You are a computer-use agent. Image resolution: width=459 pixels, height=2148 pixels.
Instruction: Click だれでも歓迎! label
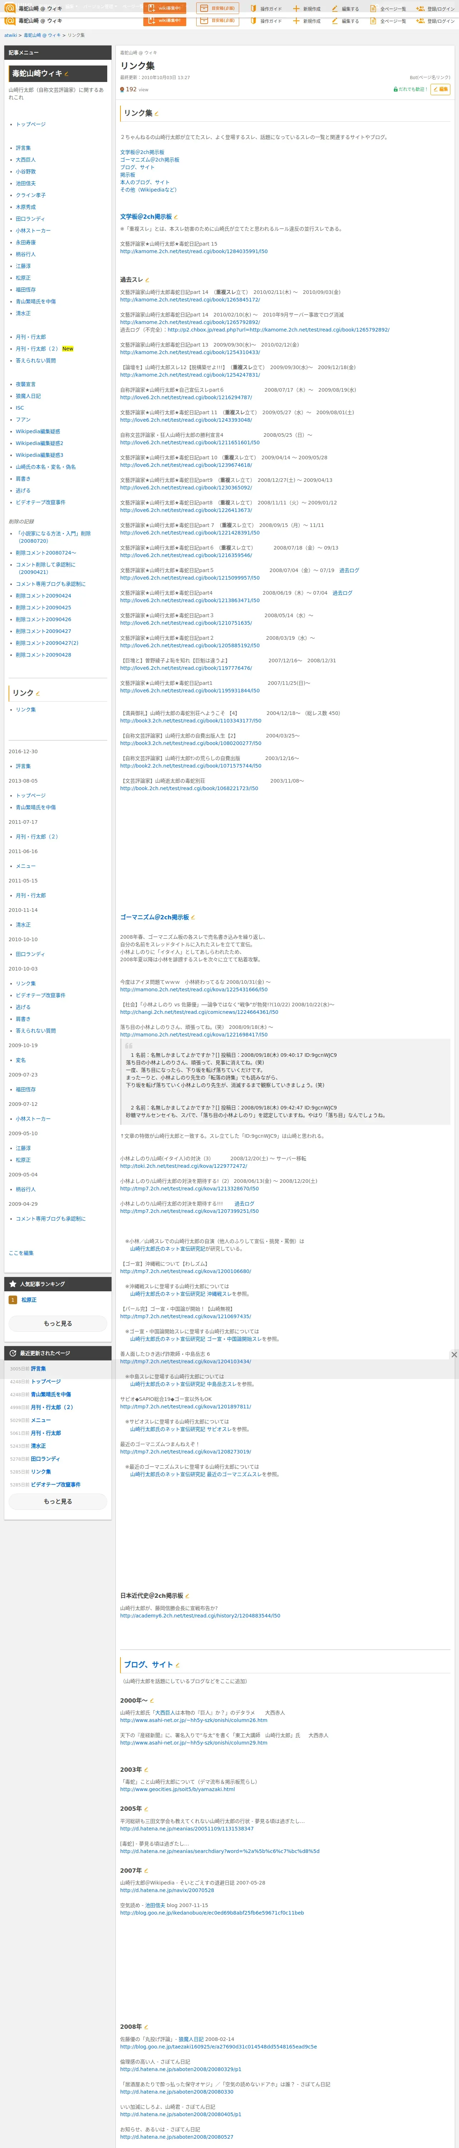[x=413, y=89]
